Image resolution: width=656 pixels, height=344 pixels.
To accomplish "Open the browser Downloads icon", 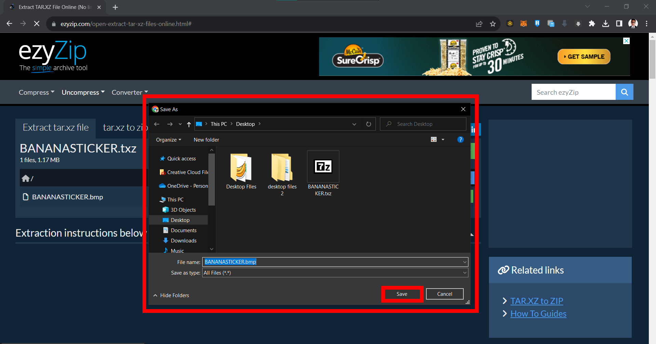I will click(x=605, y=23).
